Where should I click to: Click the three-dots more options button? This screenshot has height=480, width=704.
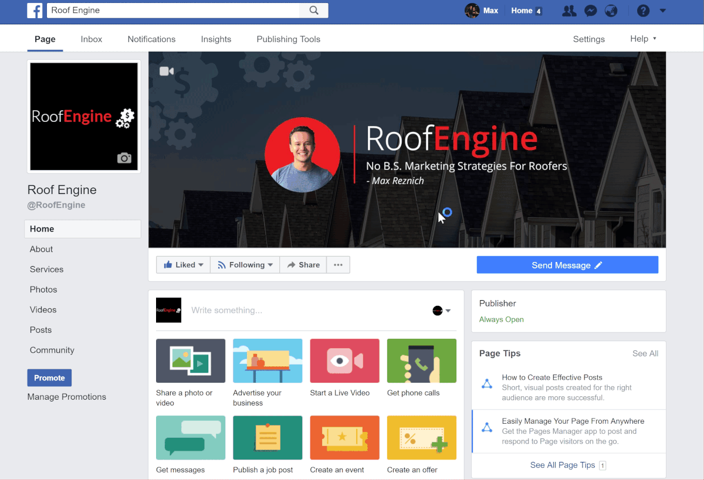[338, 265]
